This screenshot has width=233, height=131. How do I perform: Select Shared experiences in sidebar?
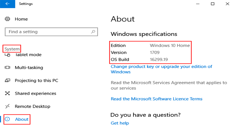(x=36, y=93)
